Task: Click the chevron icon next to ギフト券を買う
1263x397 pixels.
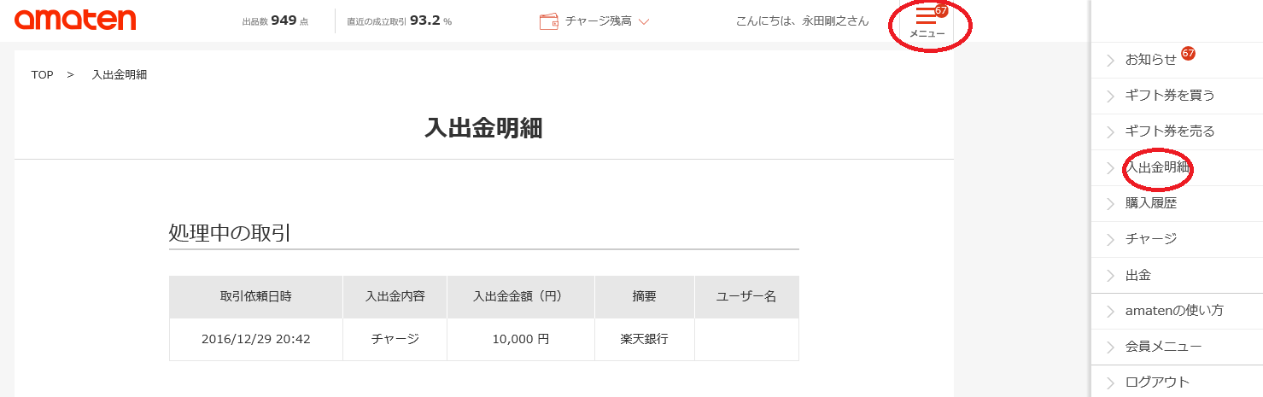Action: pyautogui.click(x=1111, y=96)
